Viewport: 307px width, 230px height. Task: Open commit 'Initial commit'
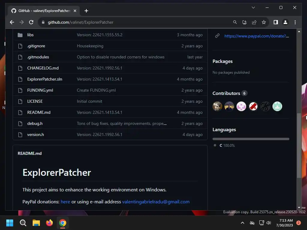[x=89, y=101]
